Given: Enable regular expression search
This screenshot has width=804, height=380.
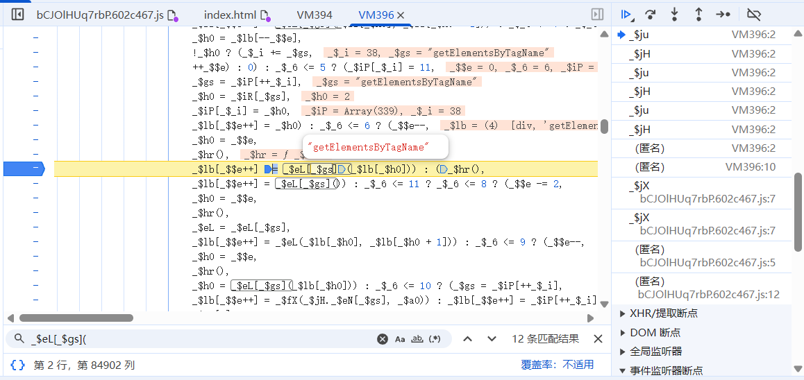Looking at the screenshot, I should point(435,339).
